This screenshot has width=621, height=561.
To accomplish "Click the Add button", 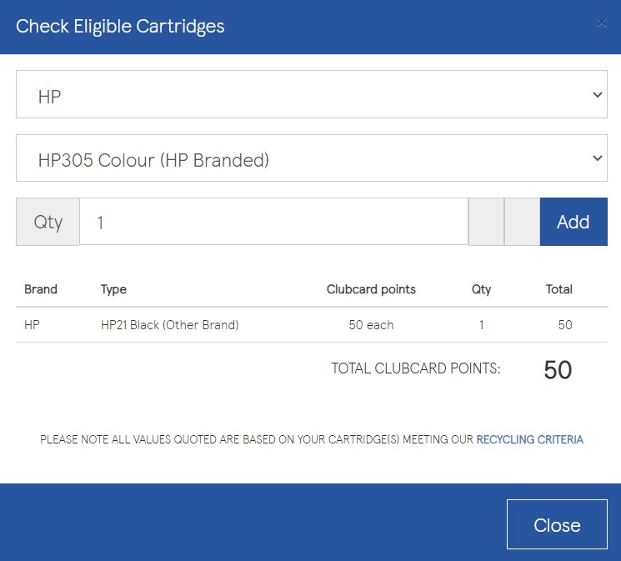I will pyautogui.click(x=573, y=222).
